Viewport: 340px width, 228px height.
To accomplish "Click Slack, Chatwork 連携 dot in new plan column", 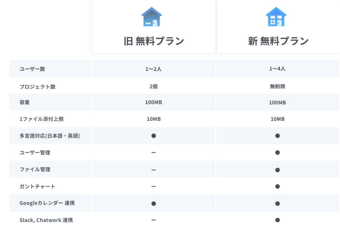I will (277, 220).
